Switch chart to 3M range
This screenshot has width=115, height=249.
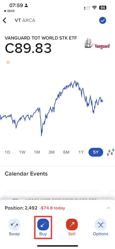52,152
